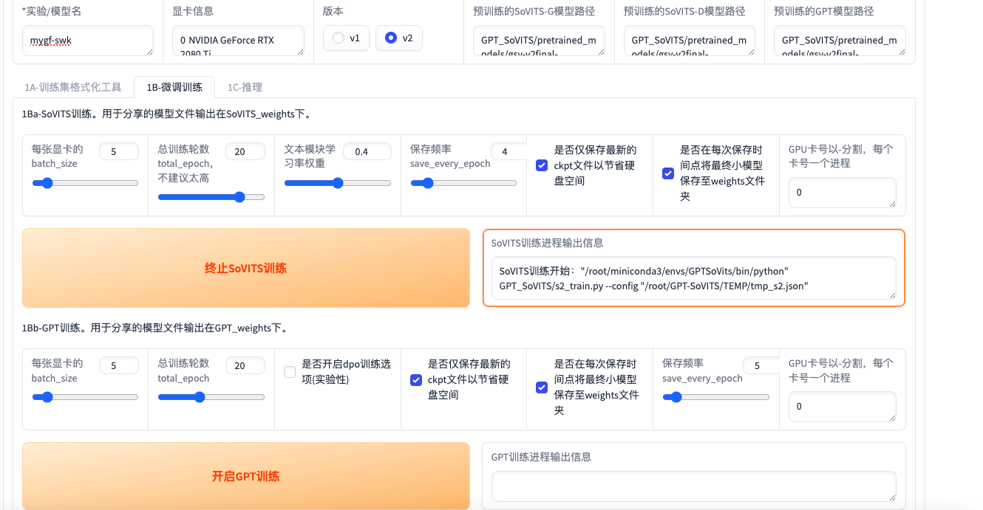Click the 实验/模型名 text field

87,41
